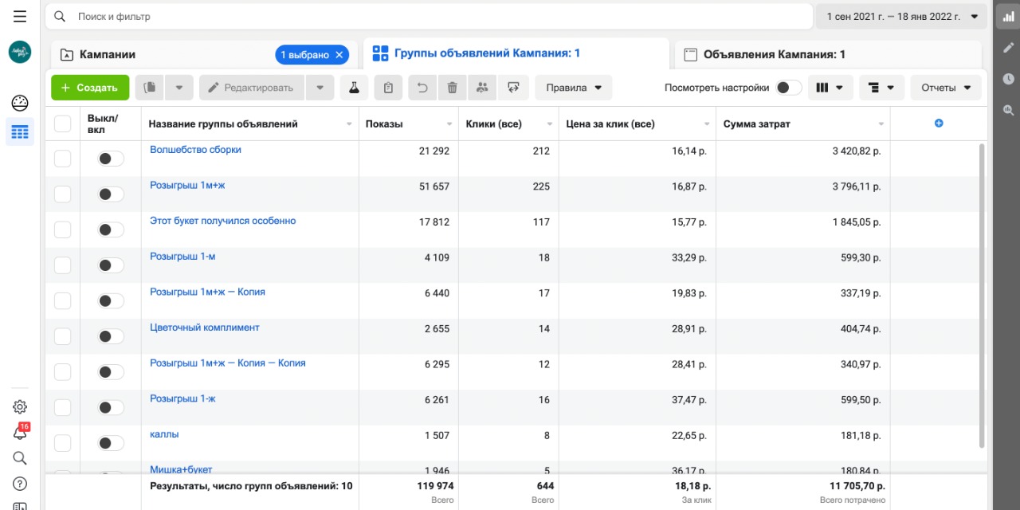Open the notifications bell icon
Viewport: 1020px width, 510px height.
(x=20, y=433)
